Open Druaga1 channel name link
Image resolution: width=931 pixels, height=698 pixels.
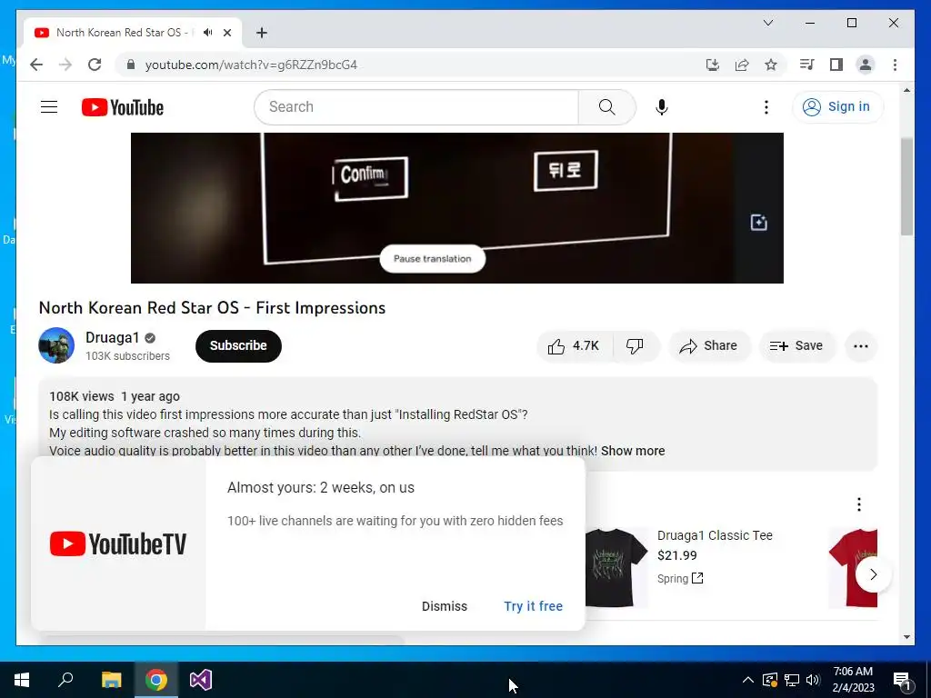(112, 338)
